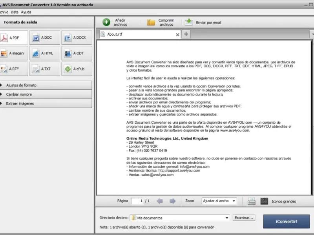Click the Nota status text at bottom
The image size is (314, 235).
157,227
